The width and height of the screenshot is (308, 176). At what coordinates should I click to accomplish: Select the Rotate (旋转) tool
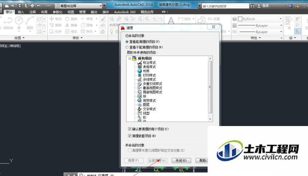pos(71,19)
